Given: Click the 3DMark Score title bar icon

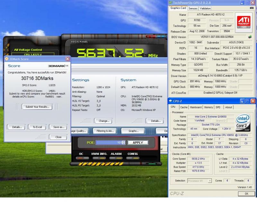Looking at the screenshot, I should pyautogui.click(x=6, y=59).
